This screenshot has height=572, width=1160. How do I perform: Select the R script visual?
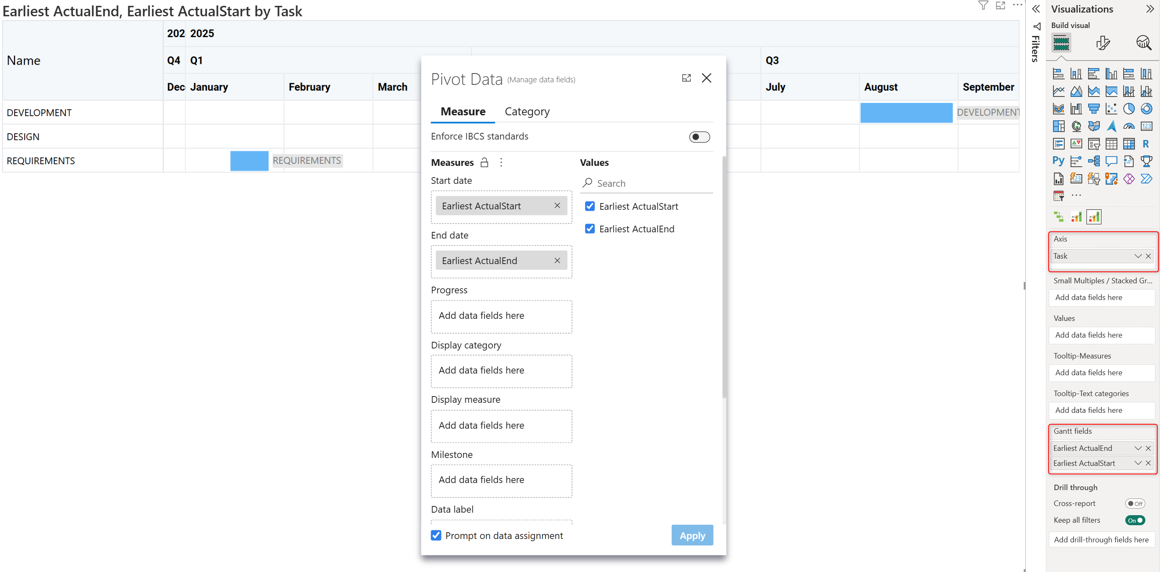coord(1146,144)
